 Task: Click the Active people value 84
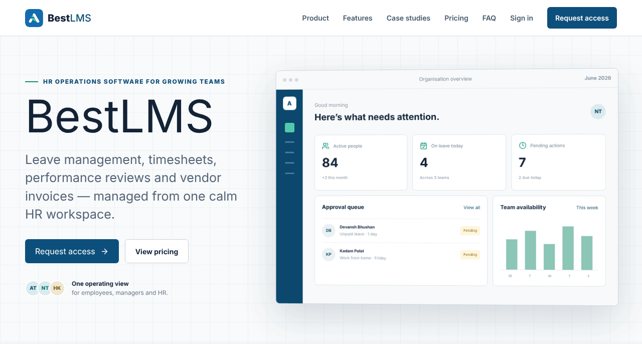coord(330,162)
